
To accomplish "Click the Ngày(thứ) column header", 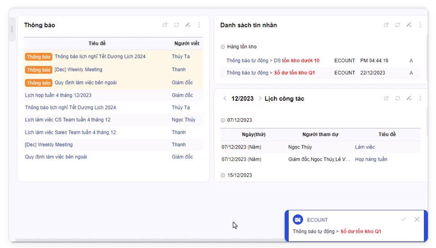I will click(254, 134).
